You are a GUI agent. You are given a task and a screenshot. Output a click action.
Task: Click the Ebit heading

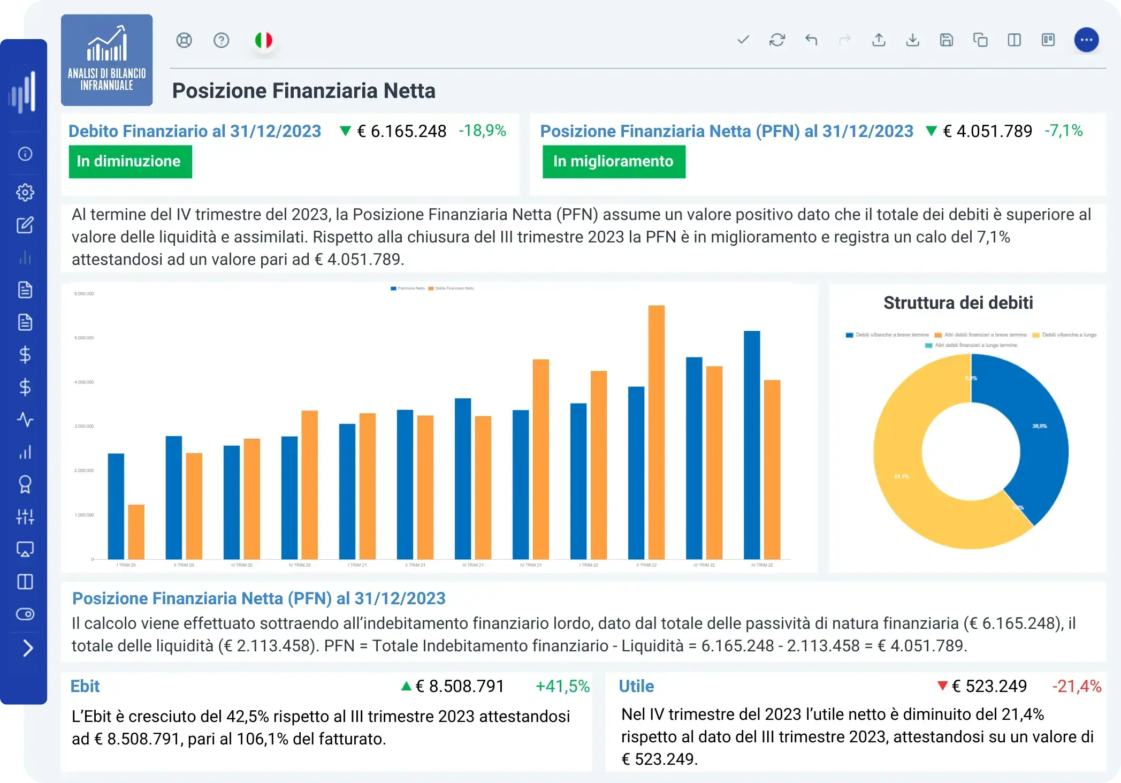(x=85, y=686)
